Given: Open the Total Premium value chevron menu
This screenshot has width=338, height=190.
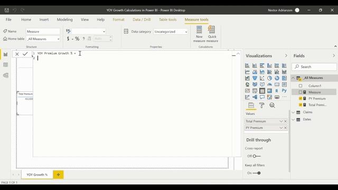Looking at the screenshot, I should tap(281, 121).
